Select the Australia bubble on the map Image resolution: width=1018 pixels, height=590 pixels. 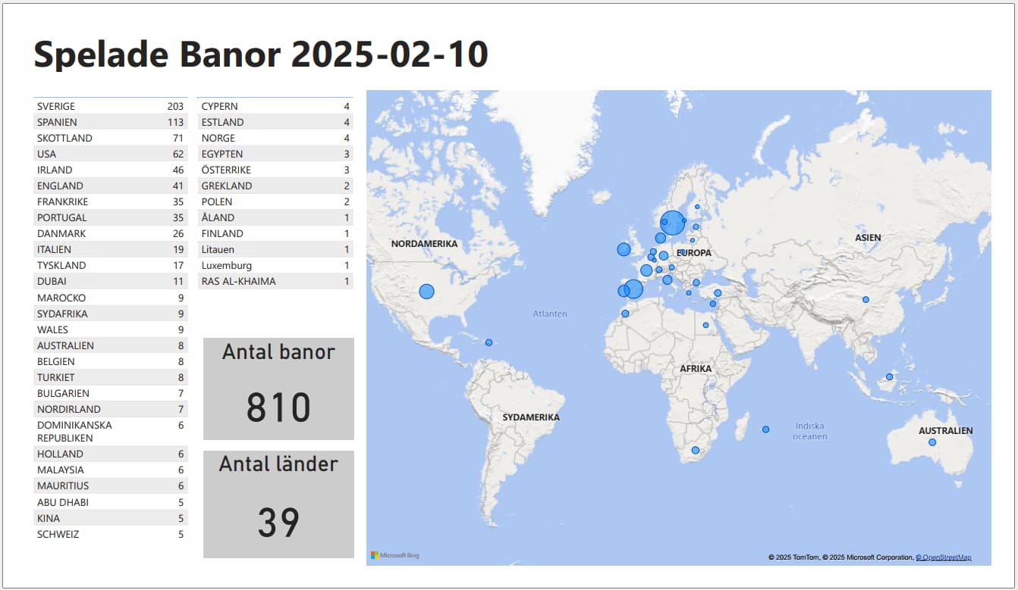pos(932,442)
